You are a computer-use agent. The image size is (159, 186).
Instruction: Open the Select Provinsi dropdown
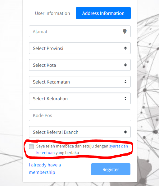click(80, 48)
